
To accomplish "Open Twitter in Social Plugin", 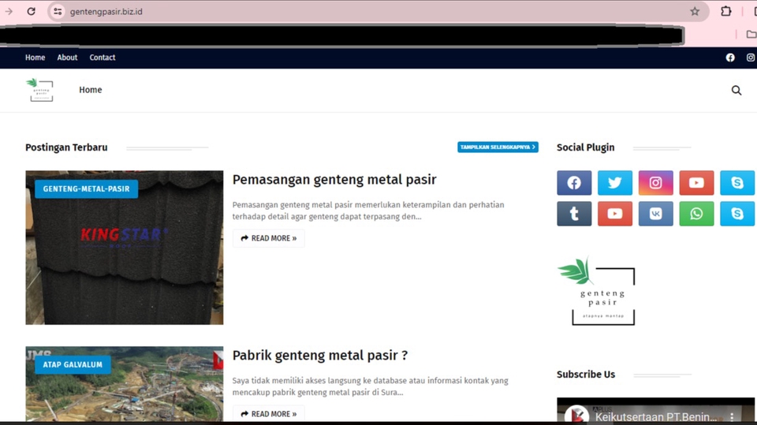I will point(614,183).
